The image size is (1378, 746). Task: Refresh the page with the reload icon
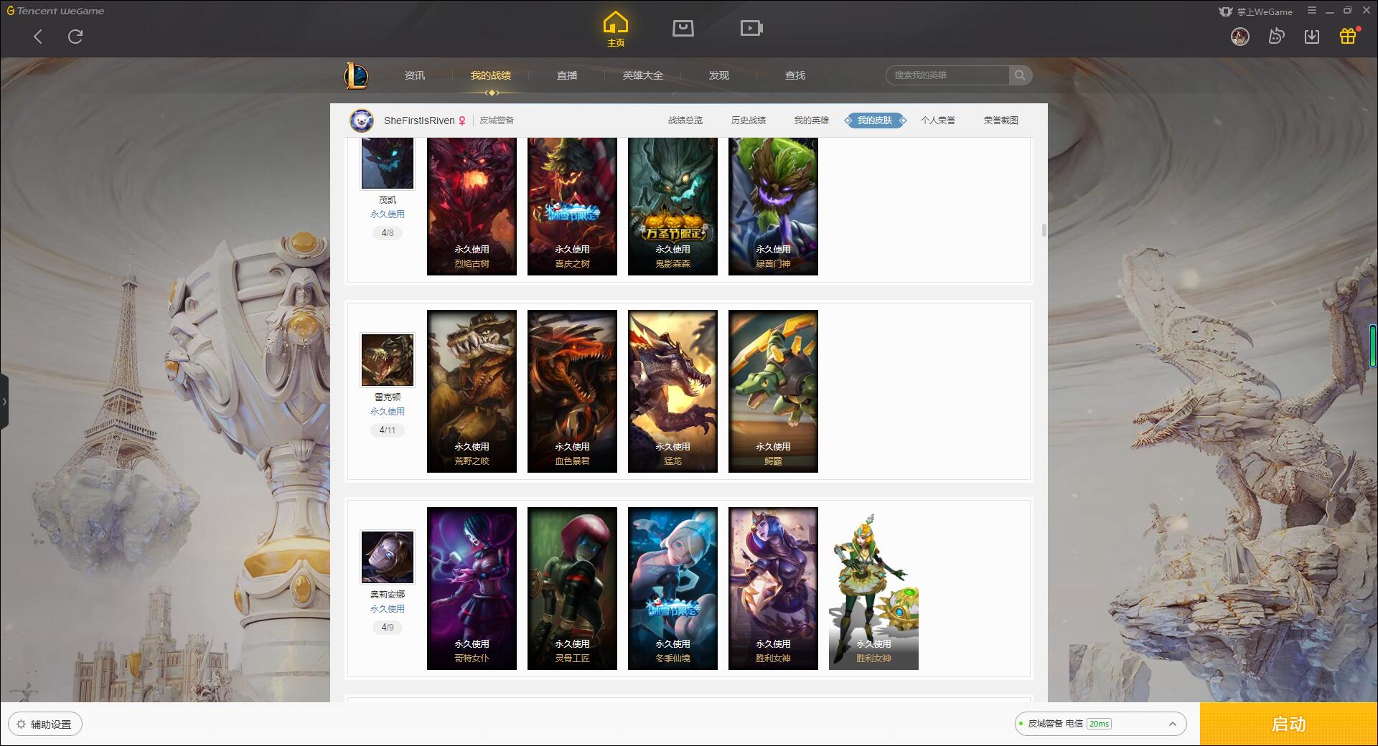pos(75,37)
